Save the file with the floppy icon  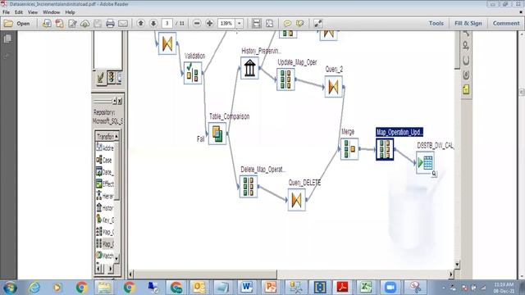pos(98,24)
